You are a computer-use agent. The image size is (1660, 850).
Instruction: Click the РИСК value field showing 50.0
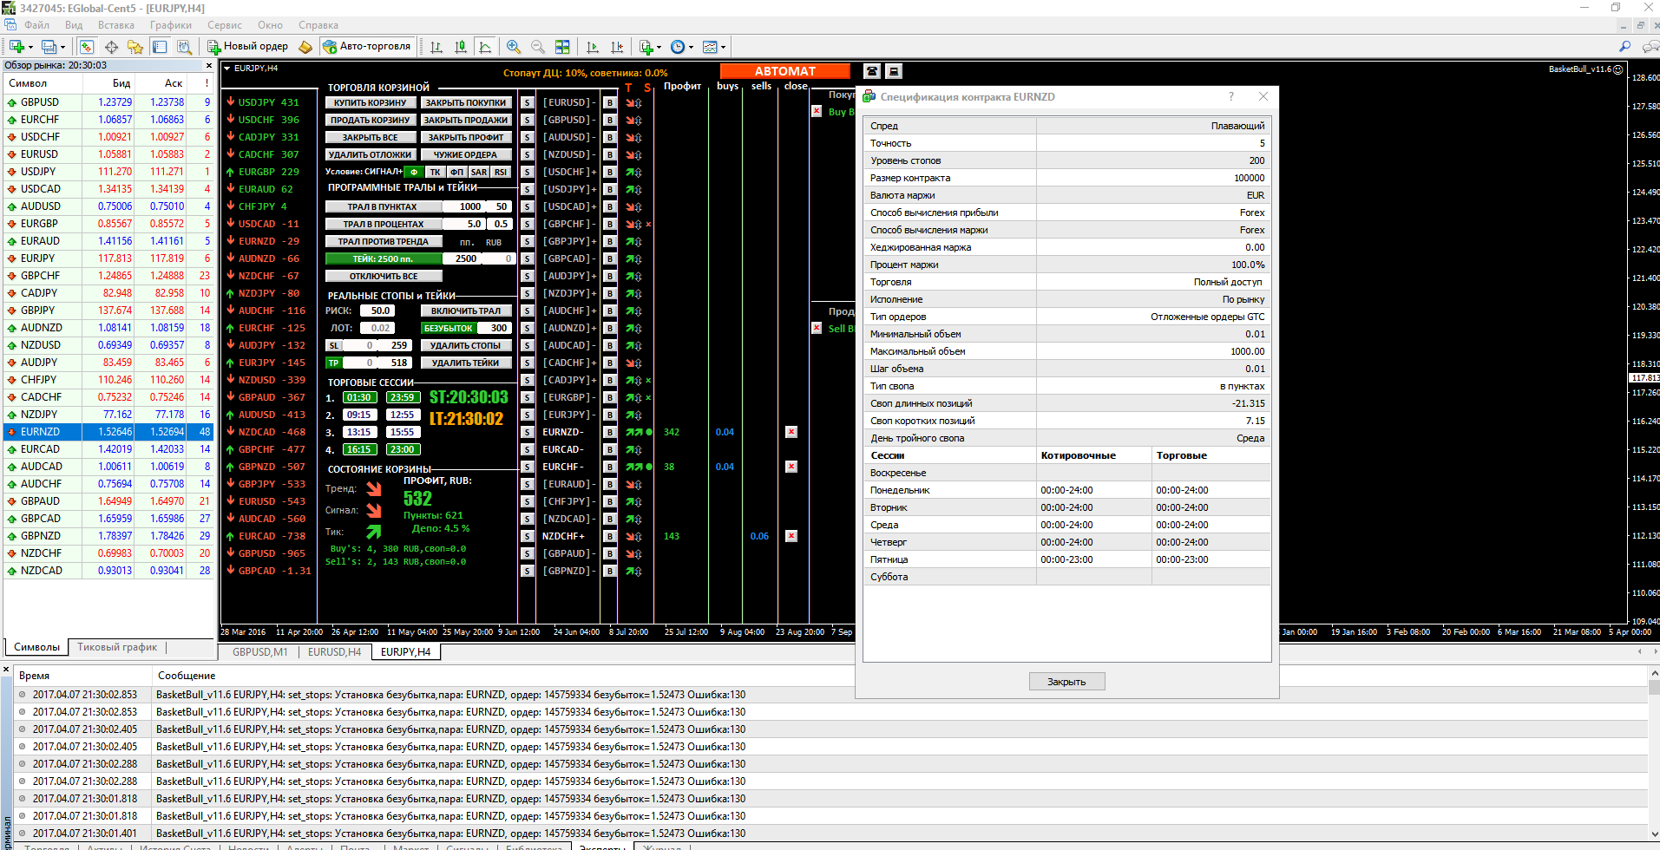pyautogui.click(x=378, y=311)
